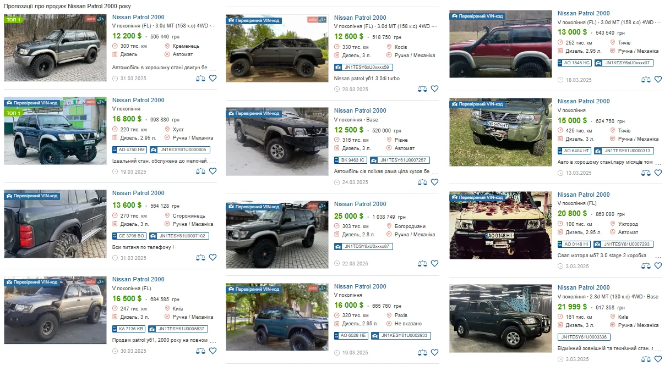Screen dimensions: 670x366
Task: Open thumbnail of the 25 000 $ Patrol
Action: 277,235
